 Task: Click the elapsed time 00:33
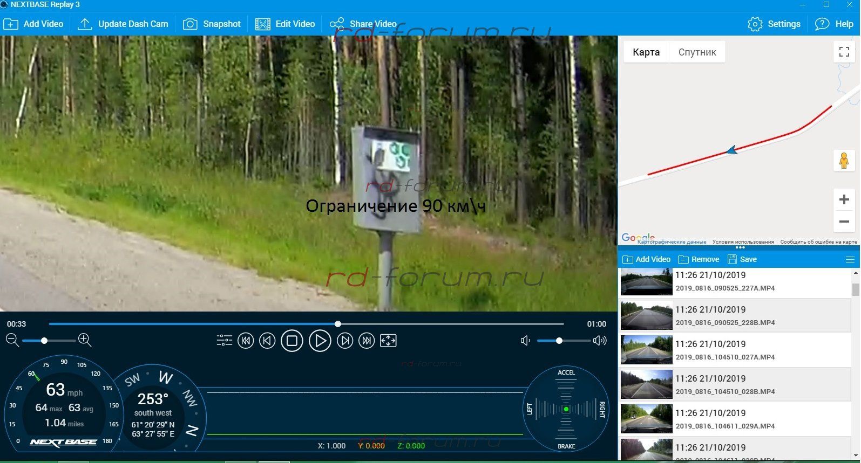click(16, 324)
